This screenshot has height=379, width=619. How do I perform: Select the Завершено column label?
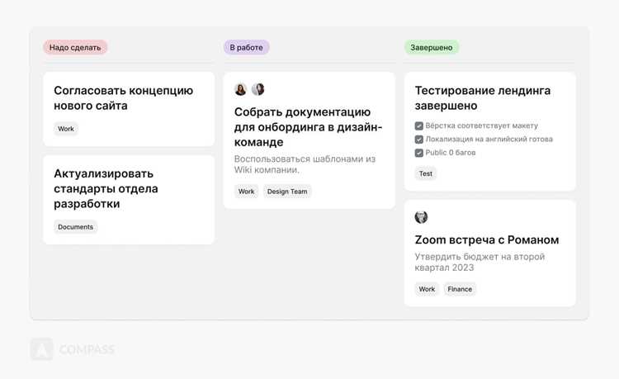pyautogui.click(x=432, y=47)
